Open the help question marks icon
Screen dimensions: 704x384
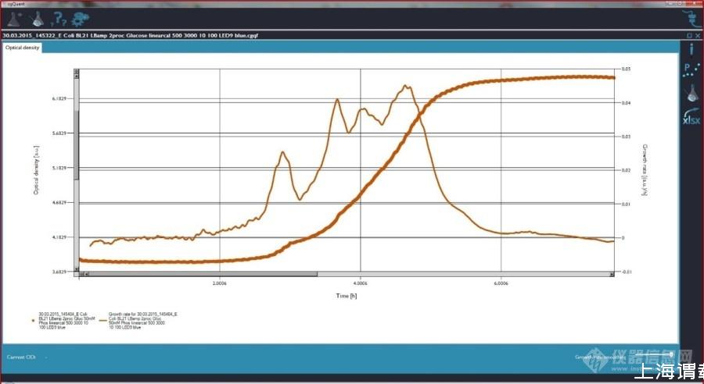pyautogui.click(x=57, y=19)
